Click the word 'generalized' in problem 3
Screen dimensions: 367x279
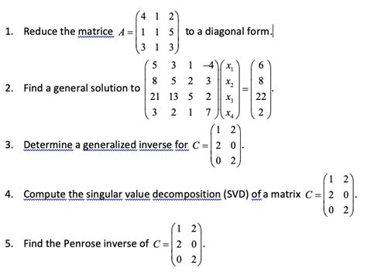pyautogui.click(x=109, y=145)
